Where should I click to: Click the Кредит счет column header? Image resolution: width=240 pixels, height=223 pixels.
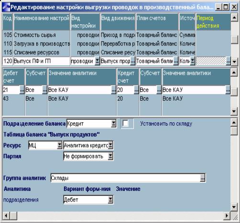coord(128,77)
